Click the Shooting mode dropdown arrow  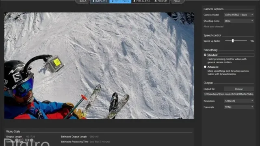tap(252, 21)
